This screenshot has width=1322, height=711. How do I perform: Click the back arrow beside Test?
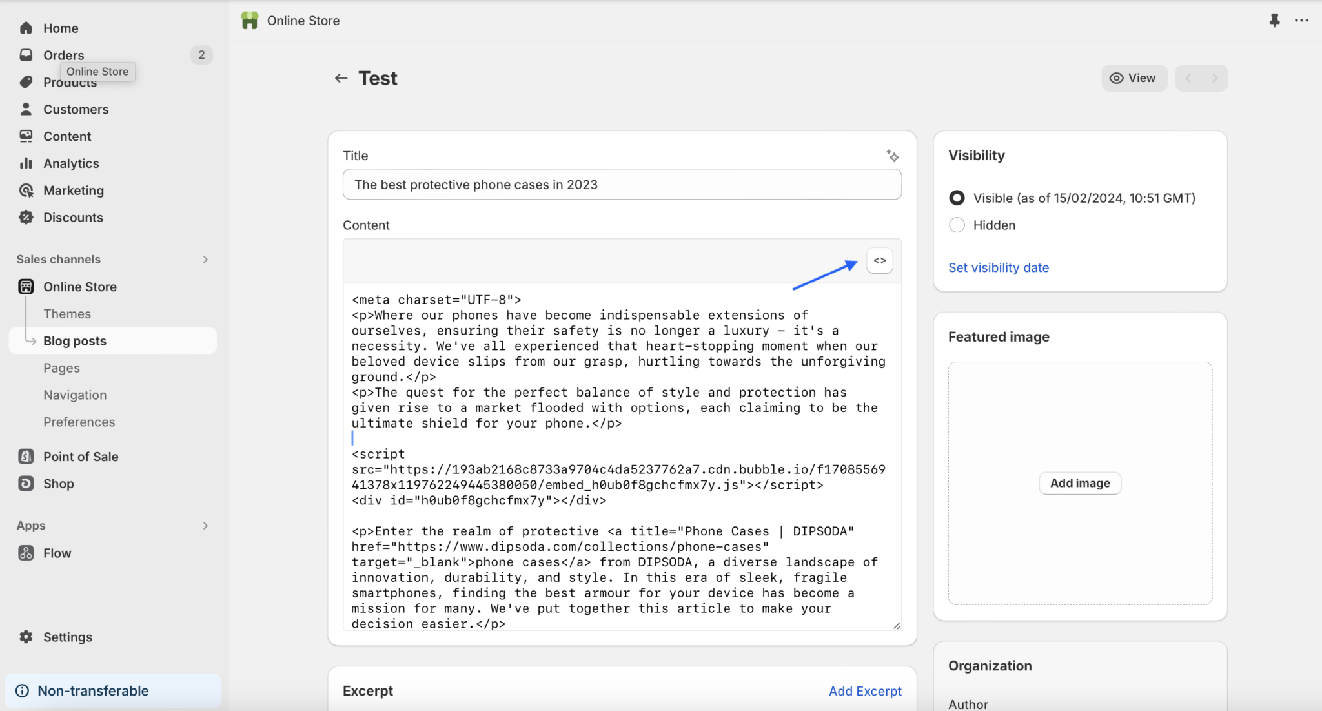coord(341,78)
